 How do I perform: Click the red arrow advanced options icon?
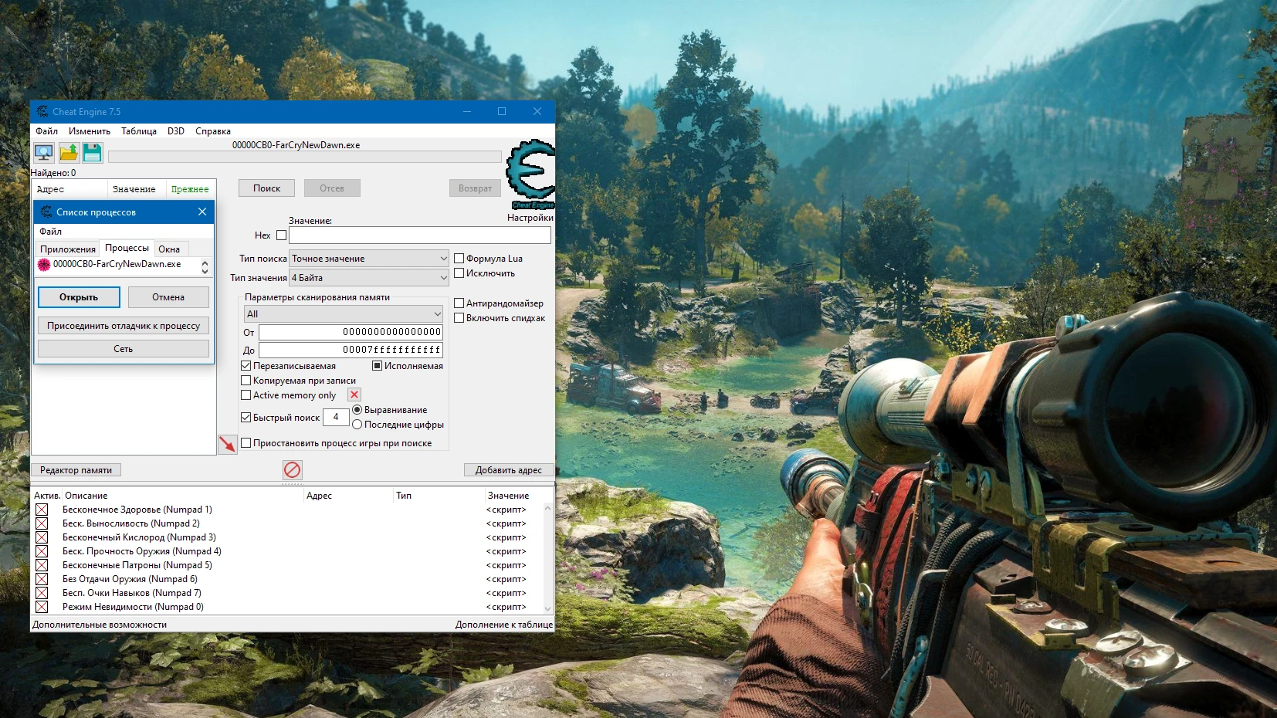point(227,444)
